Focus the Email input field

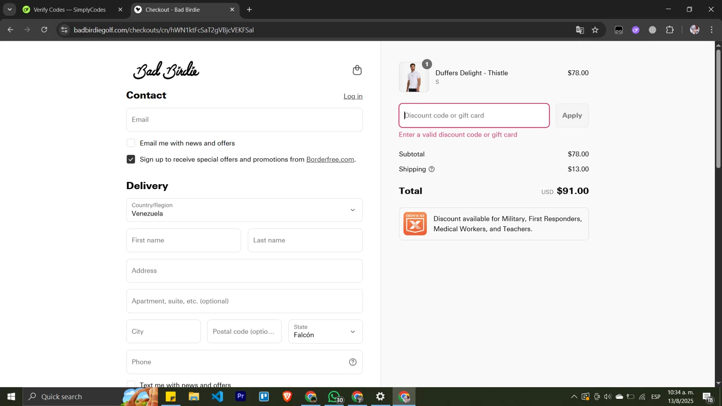coord(245,120)
